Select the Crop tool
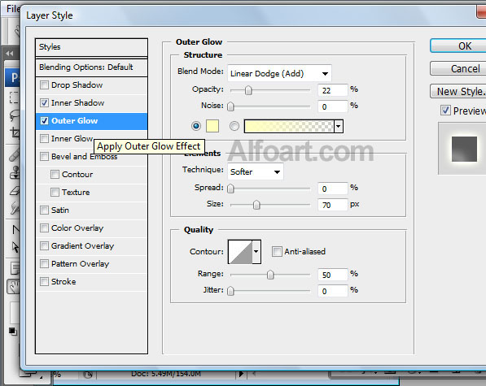Viewport: 486px width, 386px height. pos(15,133)
